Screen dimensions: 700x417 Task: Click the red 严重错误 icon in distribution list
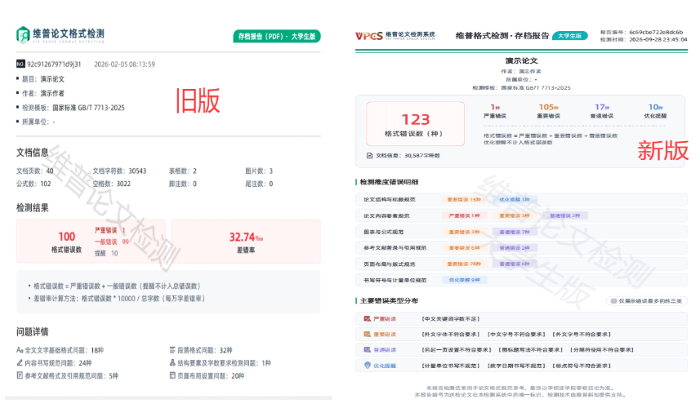(367, 319)
